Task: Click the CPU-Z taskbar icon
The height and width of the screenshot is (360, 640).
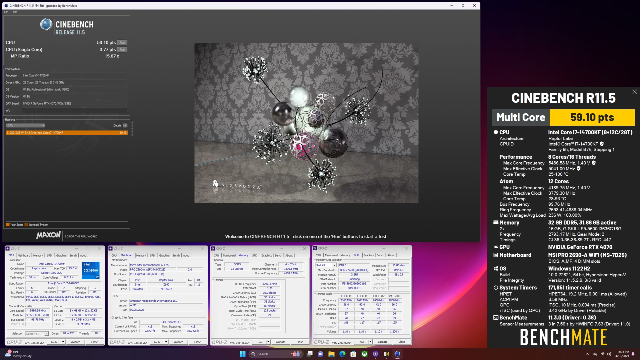Action: pos(375,354)
